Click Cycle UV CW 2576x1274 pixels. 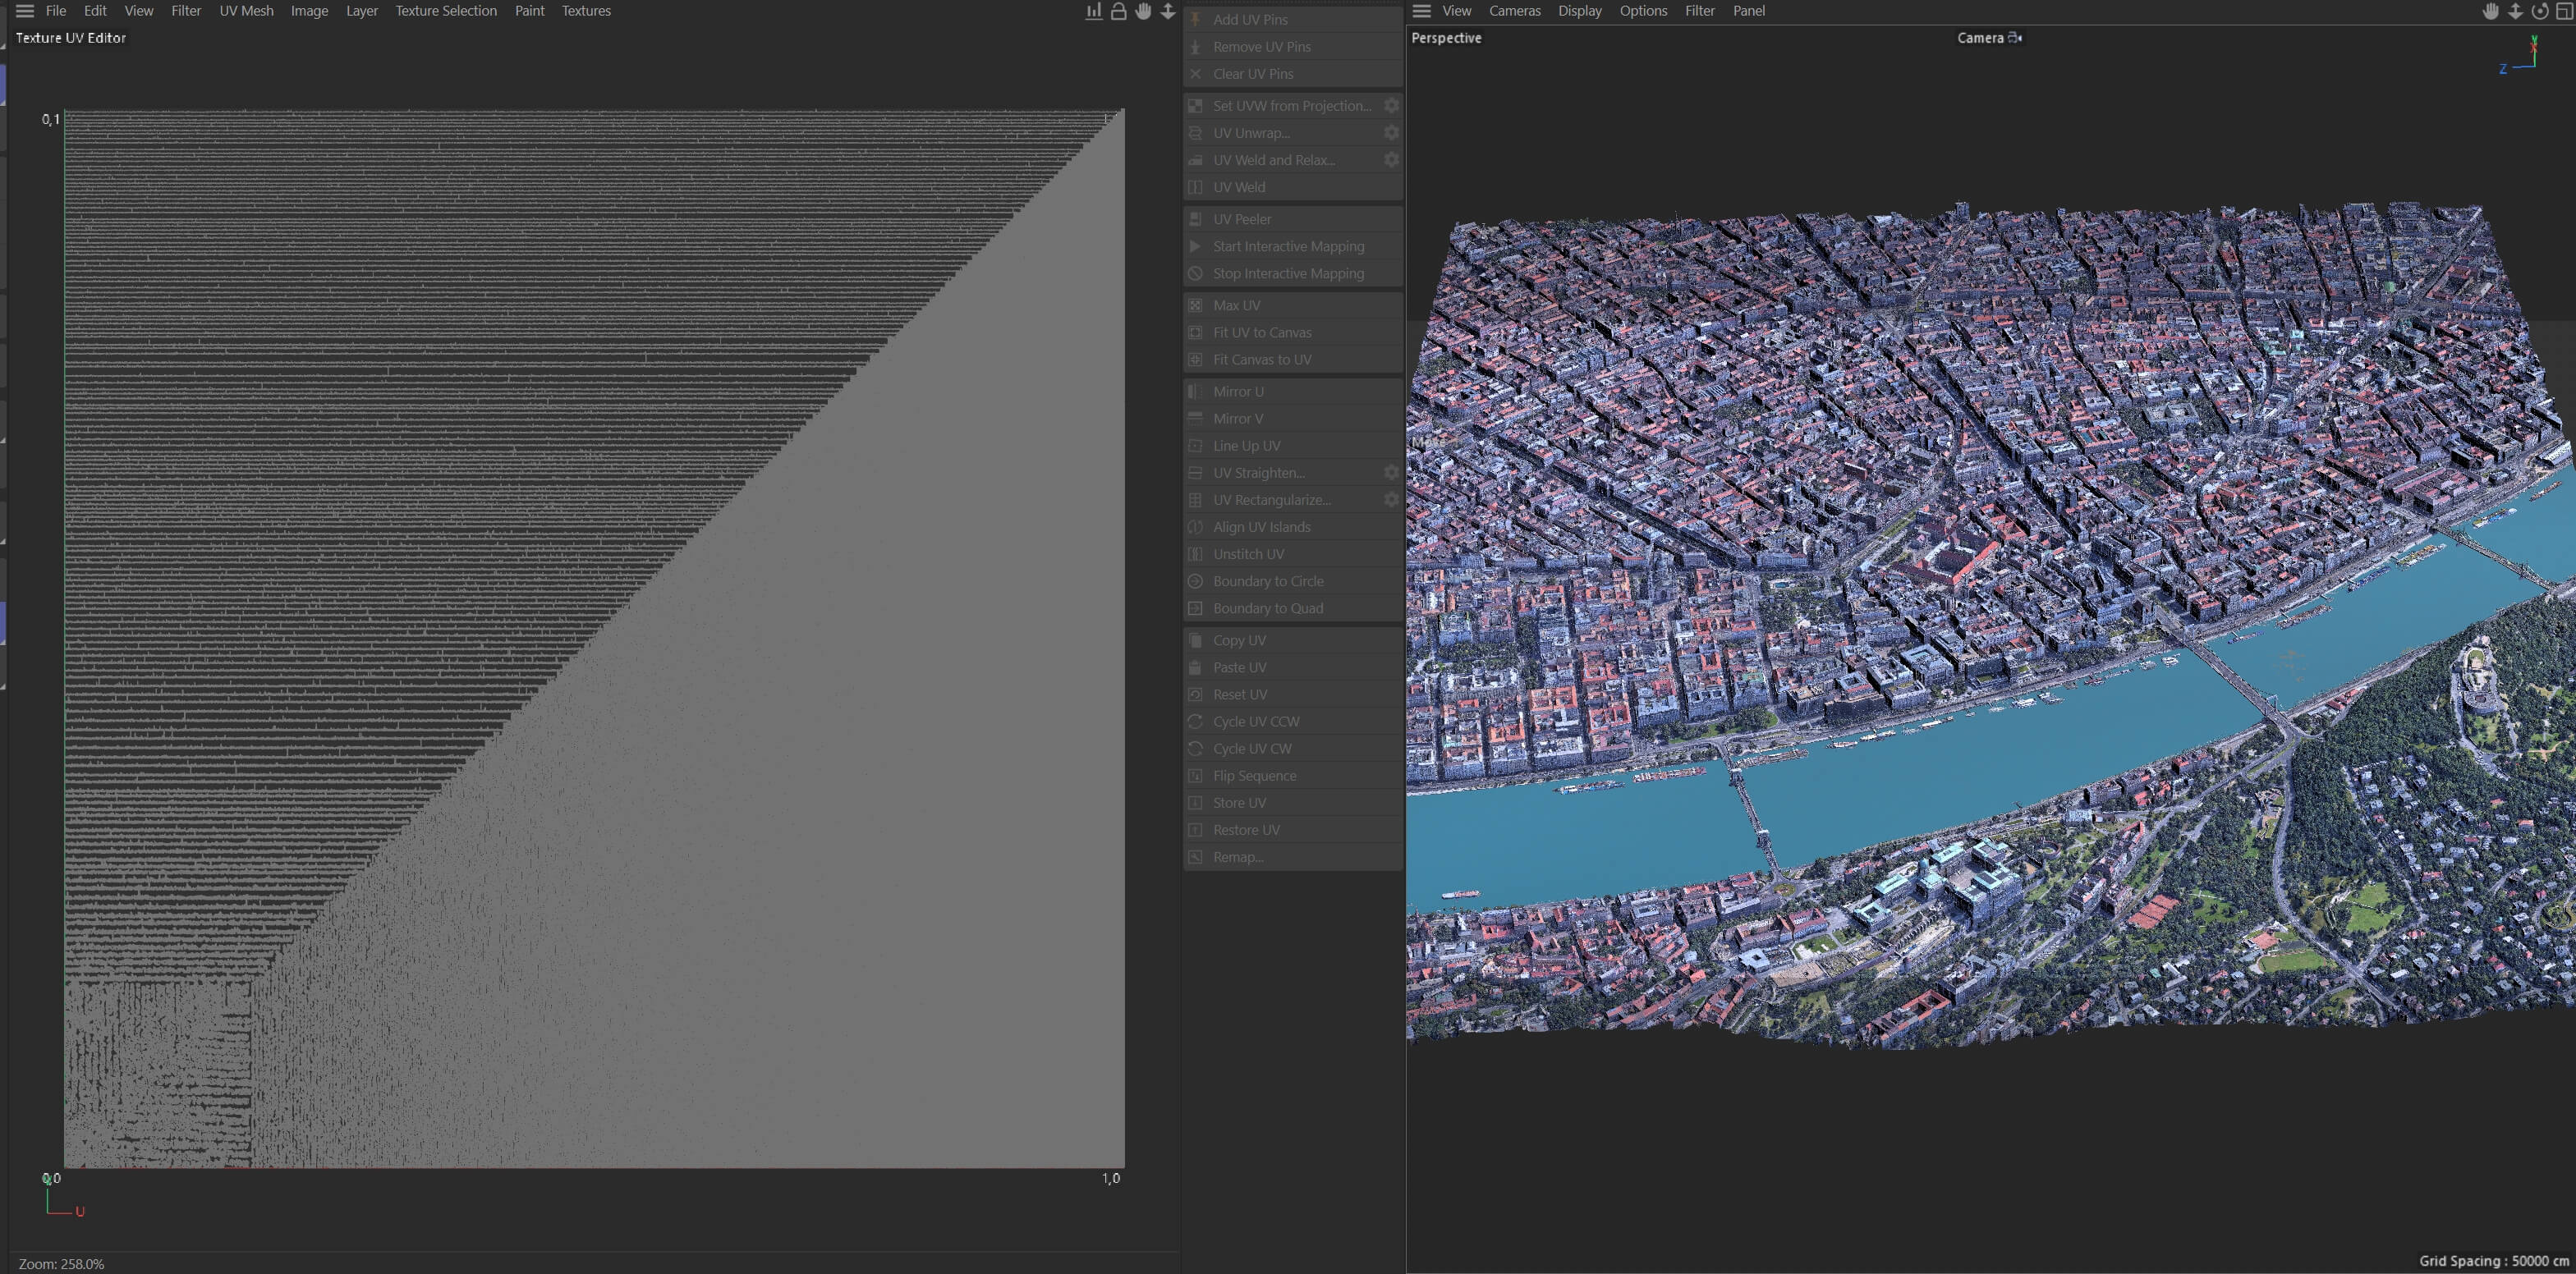point(1293,748)
